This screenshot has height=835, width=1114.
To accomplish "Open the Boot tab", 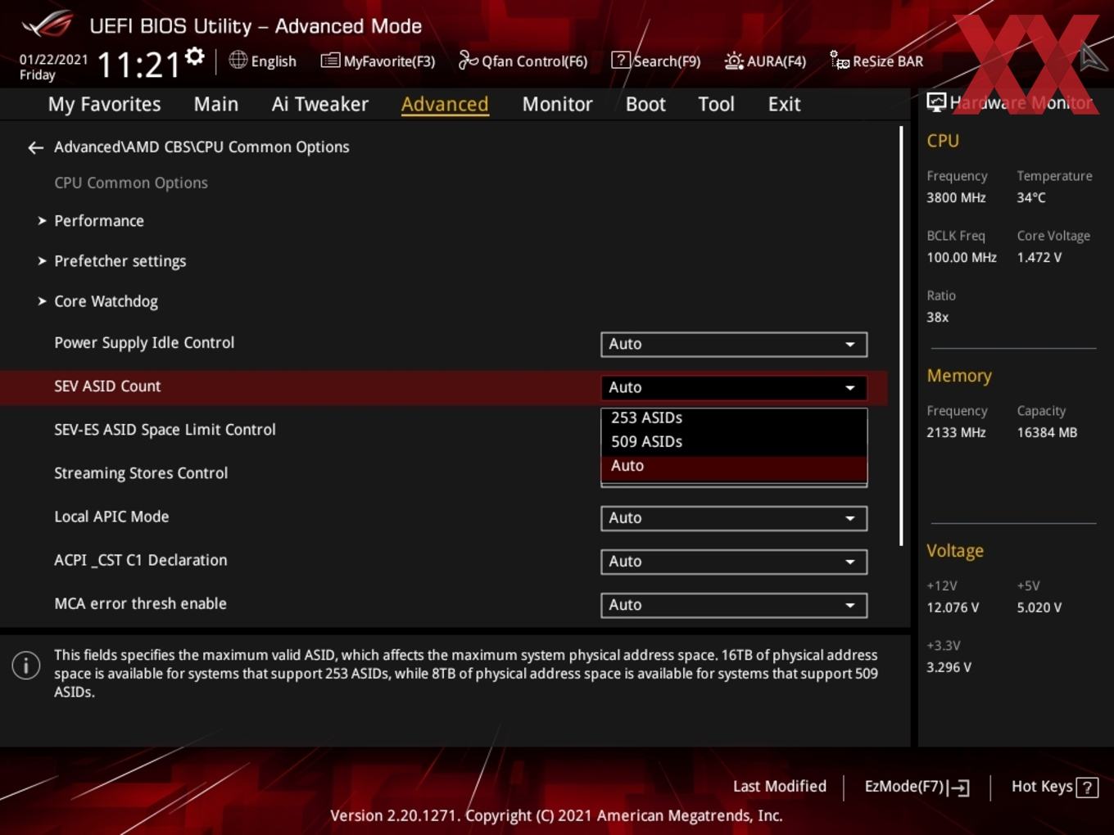I will (x=645, y=104).
